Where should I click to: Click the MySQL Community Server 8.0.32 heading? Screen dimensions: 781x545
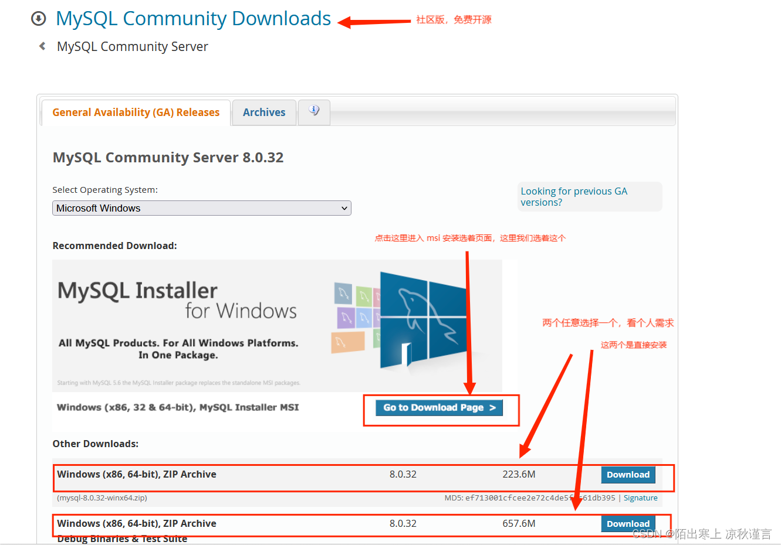pos(168,158)
